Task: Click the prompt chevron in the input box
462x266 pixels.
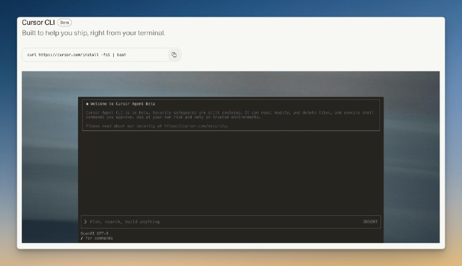Action: pyautogui.click(x=85, y=222)
